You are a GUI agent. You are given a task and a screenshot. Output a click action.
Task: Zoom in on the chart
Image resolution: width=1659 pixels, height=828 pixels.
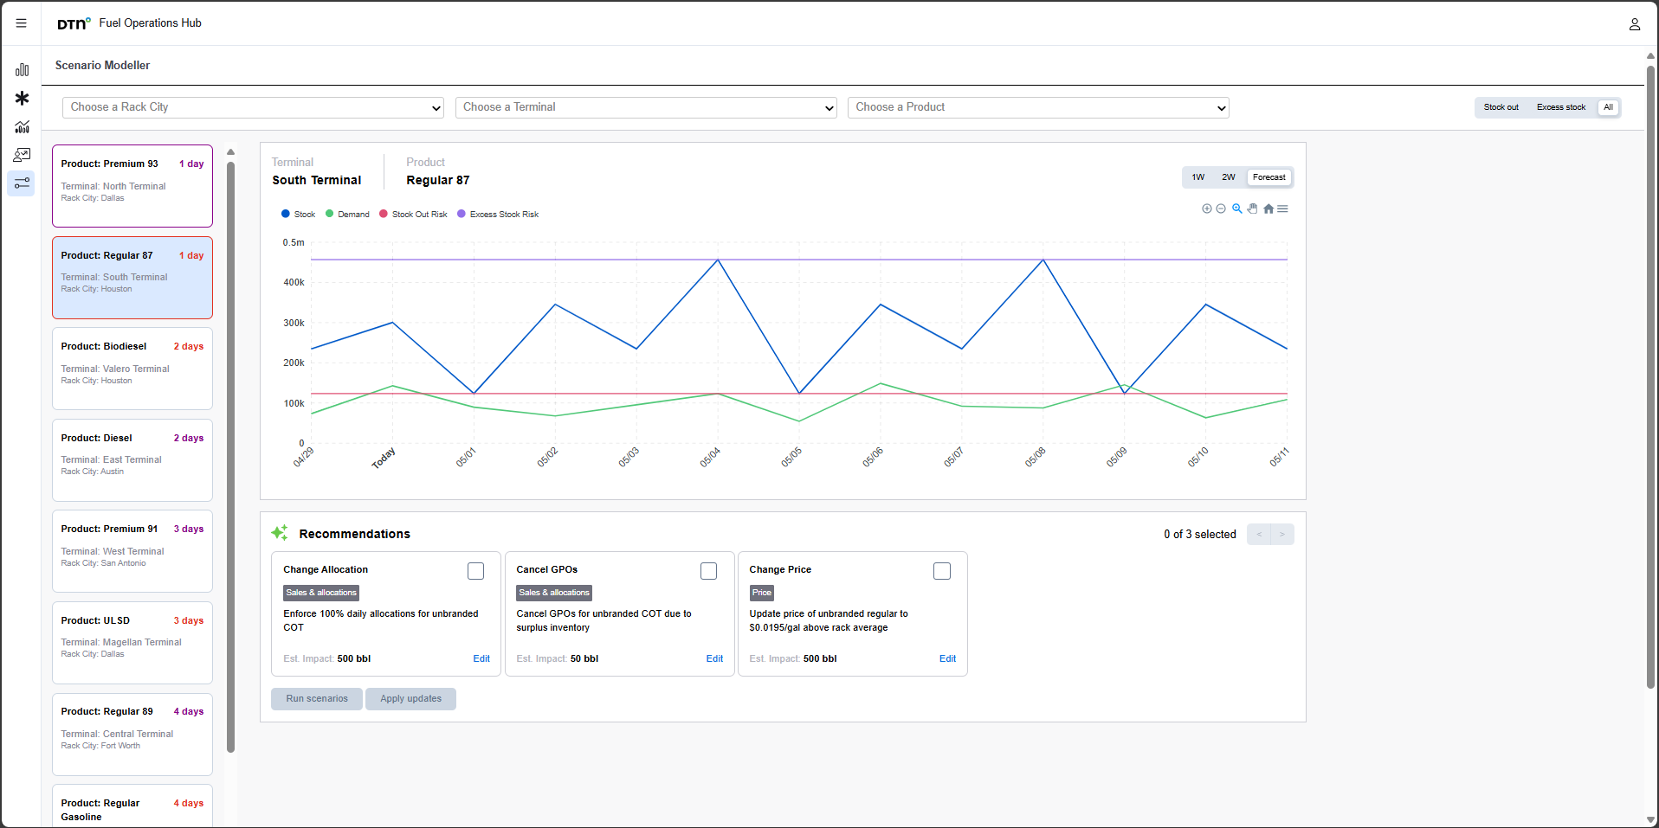tap(1206, 209)
